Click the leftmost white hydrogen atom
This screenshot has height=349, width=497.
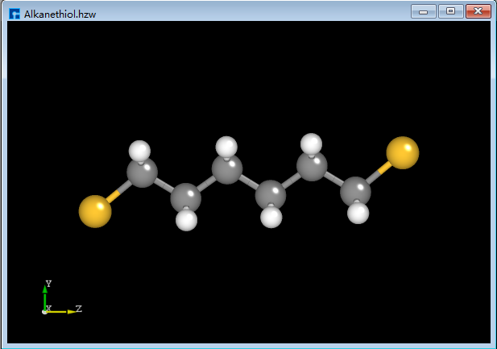point(140,151)
